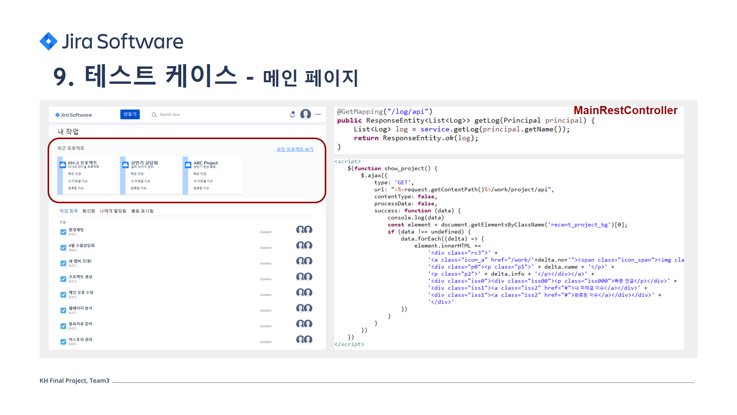Open the 모든 프로젝트 보기 link
Screen dimensions: 737x415
click(295, 149)
